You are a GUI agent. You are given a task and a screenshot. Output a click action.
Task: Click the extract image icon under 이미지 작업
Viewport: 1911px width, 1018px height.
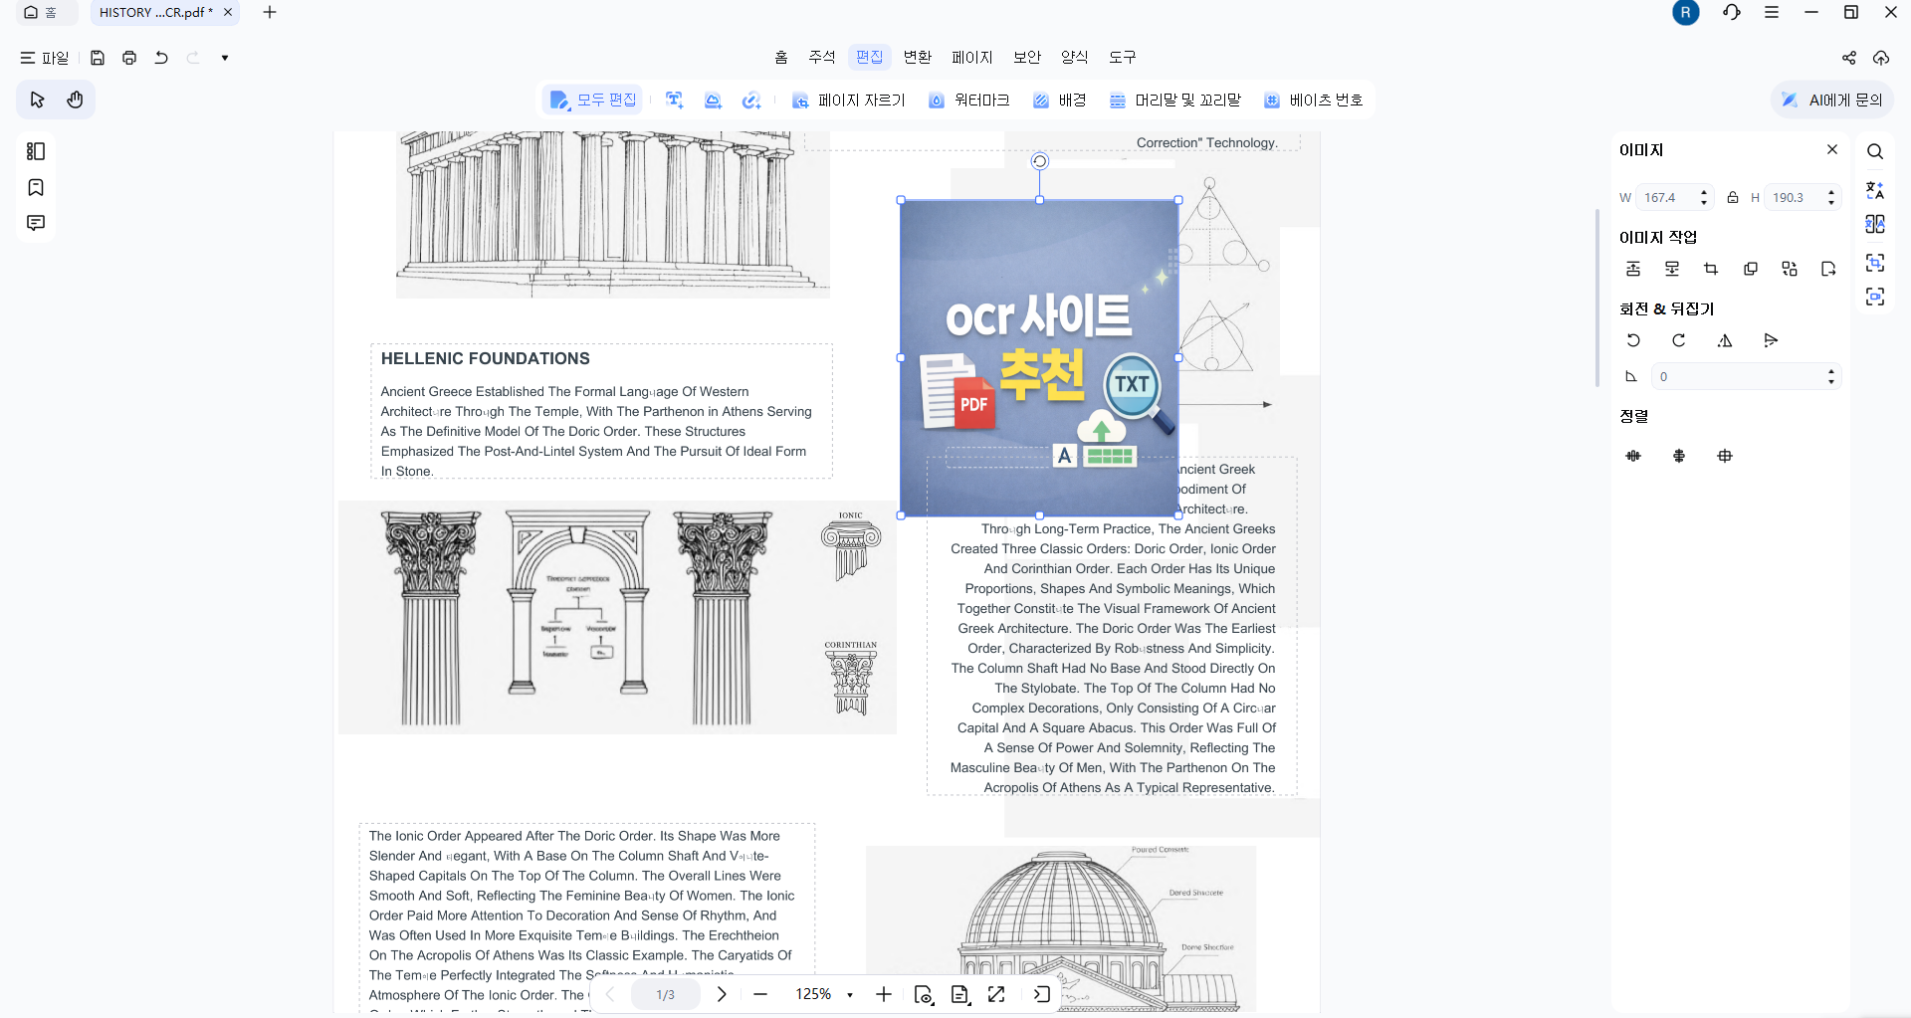pyautogui.click(x=1828, y=269)
